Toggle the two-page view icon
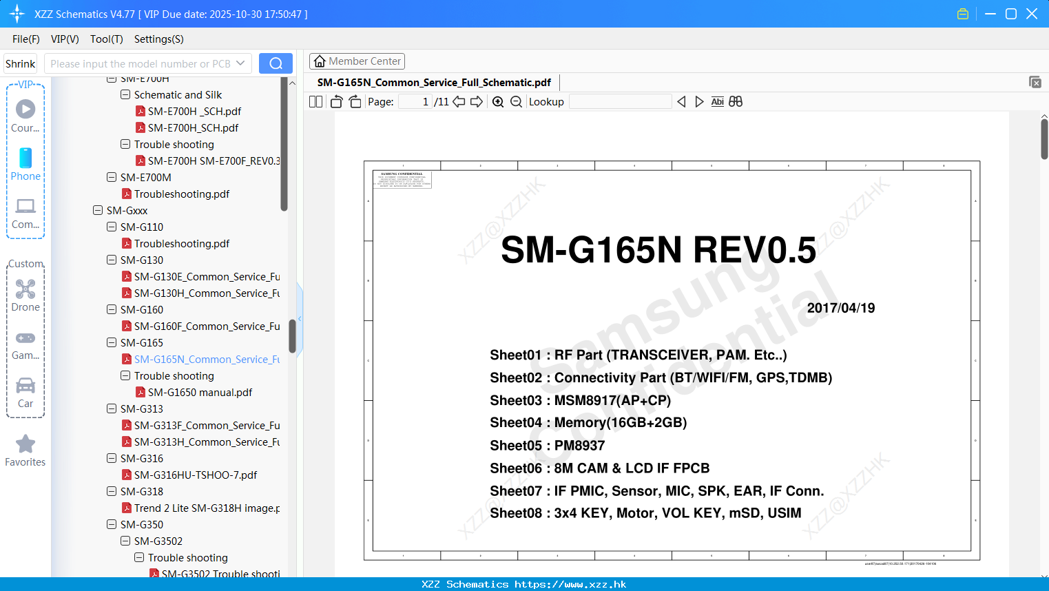 [x=315, y=101]
